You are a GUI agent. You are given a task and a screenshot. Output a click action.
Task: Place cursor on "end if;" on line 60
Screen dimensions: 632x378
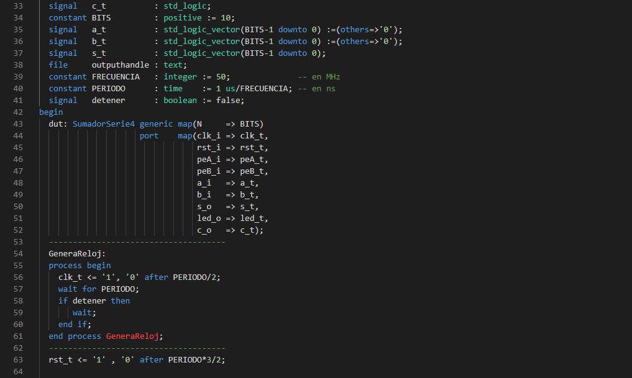[x=75, y=325]
